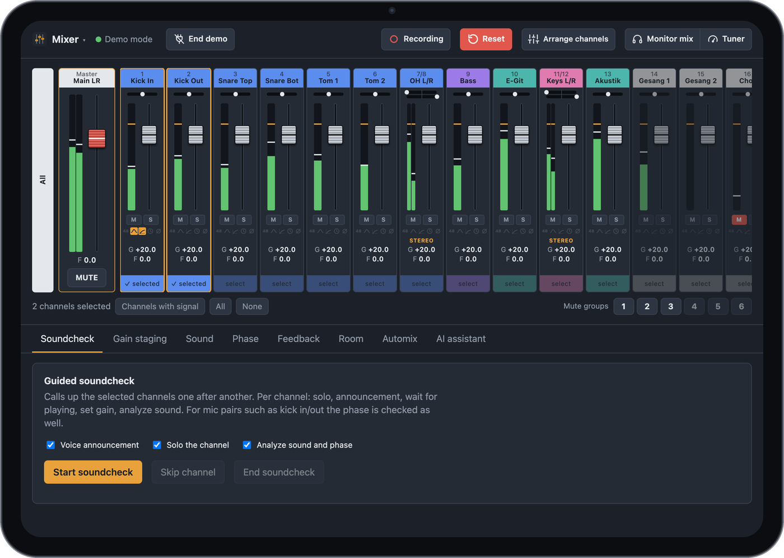Viewport: 784px width, 558px height.
Task: Click the Recording button
Action: pos(416,39)
